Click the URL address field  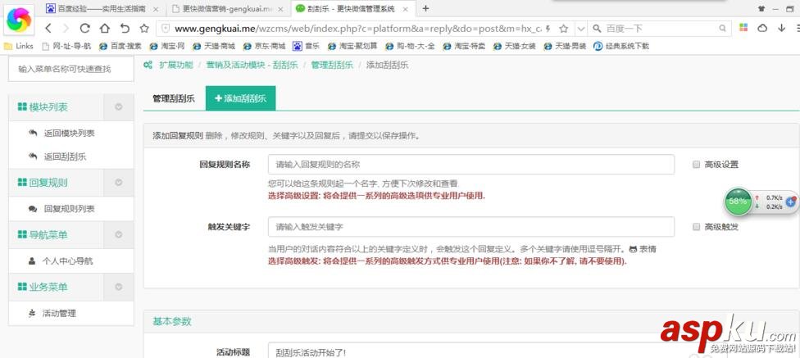[x=357, y=29]
